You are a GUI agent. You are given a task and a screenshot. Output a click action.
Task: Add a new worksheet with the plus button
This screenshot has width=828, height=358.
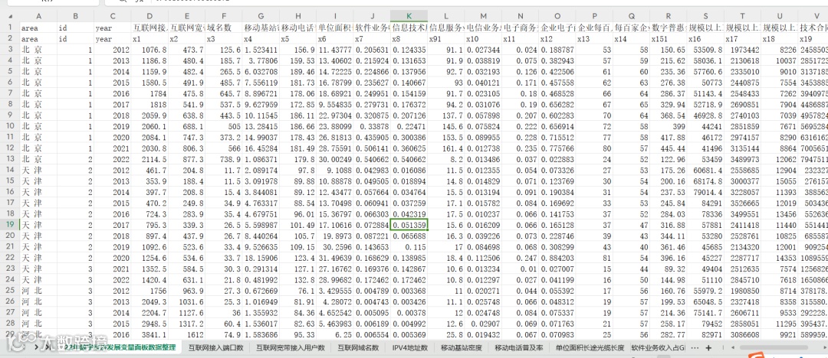click(x=708, y=348)
